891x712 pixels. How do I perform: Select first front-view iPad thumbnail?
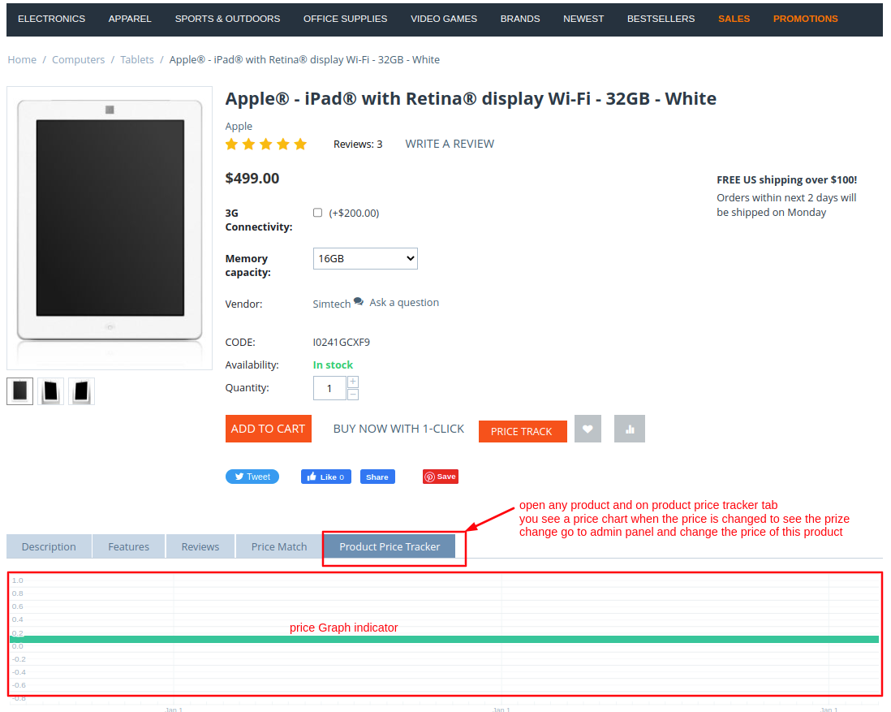point(20,391)
